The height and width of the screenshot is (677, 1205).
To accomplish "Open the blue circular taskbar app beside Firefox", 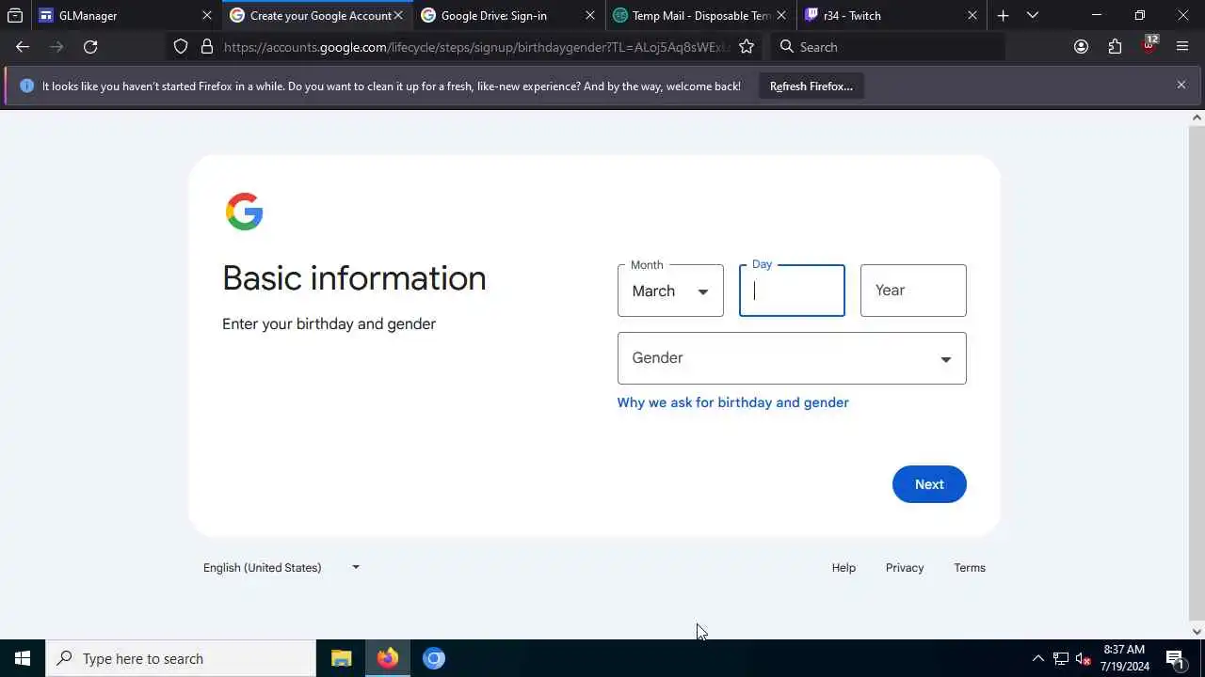I will click(x=433, y=658).
